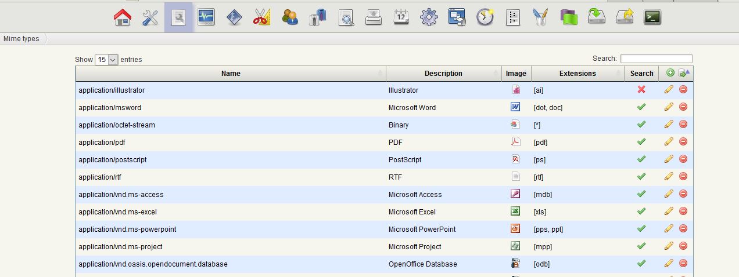Click the red X search status for application/illustrator

tap(641, 90)
